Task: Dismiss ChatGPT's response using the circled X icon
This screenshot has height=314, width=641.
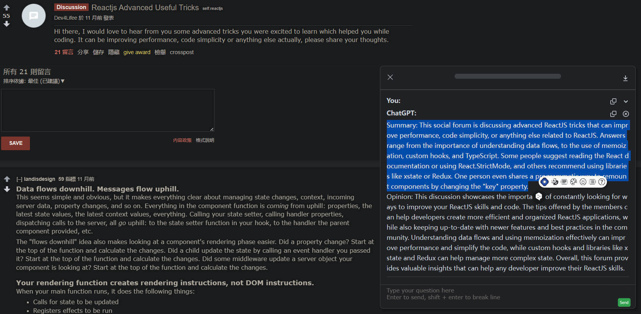Action: point(625,114)
